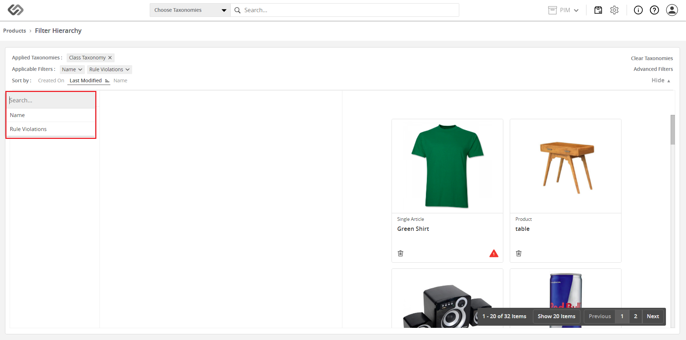Open the Green Shirt thumbnail

(x=447, y=166)
